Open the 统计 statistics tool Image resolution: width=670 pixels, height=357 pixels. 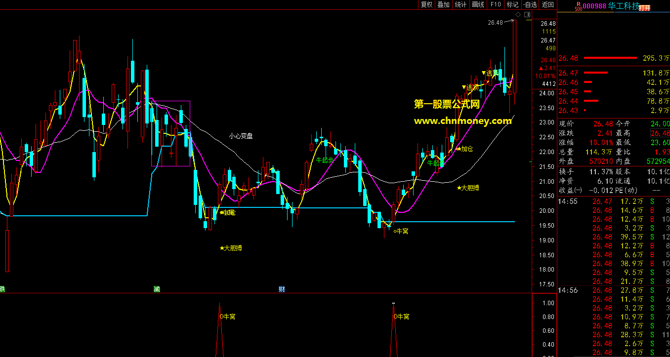click(461, 4)
